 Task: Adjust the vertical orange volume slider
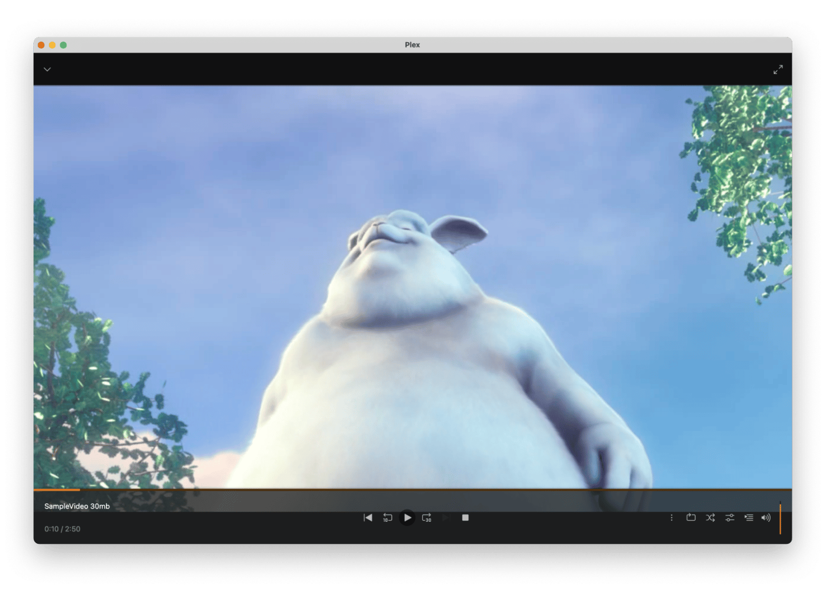pyautogui.click(x=780, y=519)
